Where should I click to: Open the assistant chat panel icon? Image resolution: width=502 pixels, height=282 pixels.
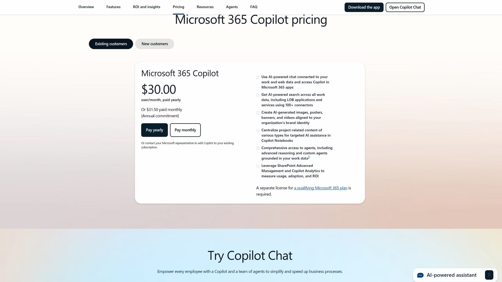[x=489, y=275]
